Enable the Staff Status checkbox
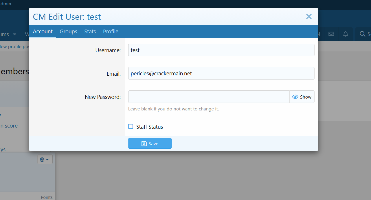The height and width of the screenshot is (200, 371). click(x=131, y=126)
